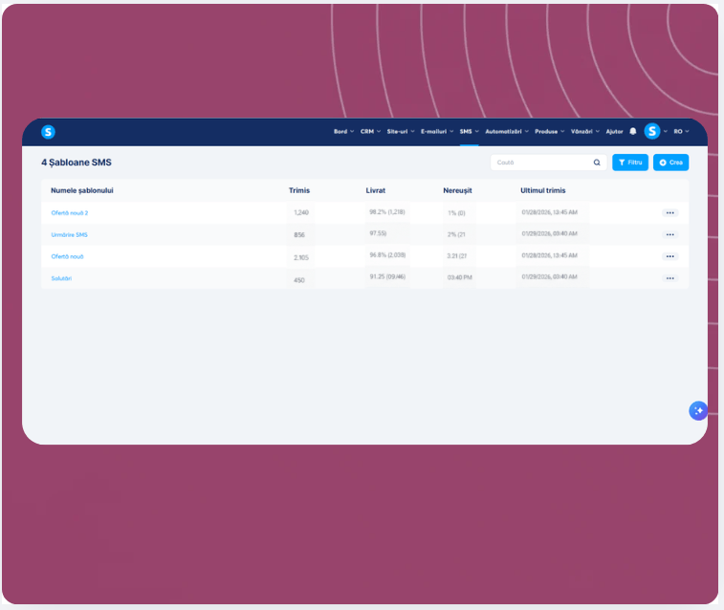Open actions menu for Salutări row

670,278
